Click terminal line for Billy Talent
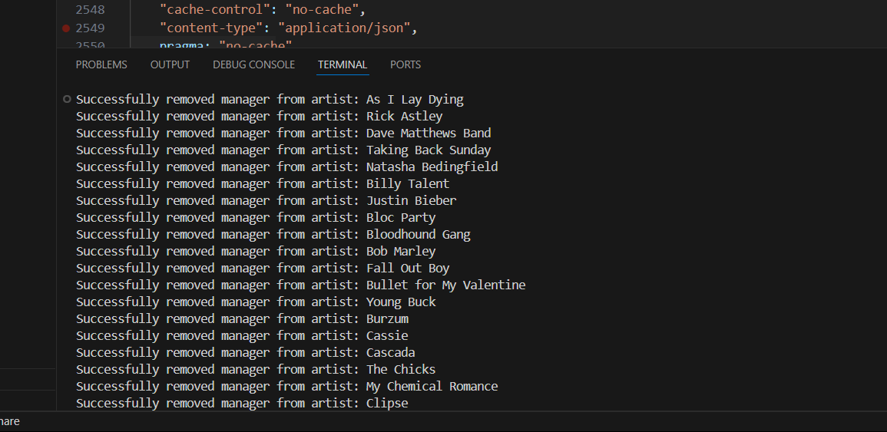This screenshot has height=432, width=887. [x=263, y=184]
